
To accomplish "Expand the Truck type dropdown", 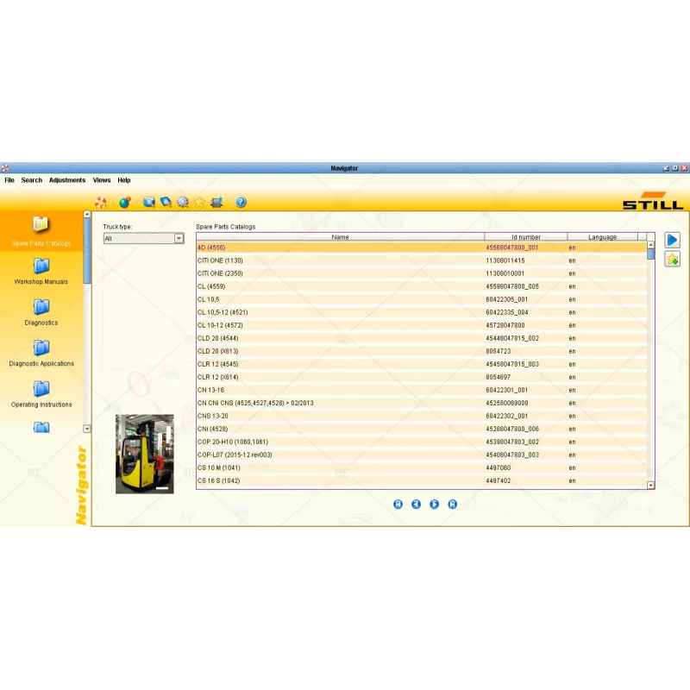I will pyautogui.click(x=179, y=239).
